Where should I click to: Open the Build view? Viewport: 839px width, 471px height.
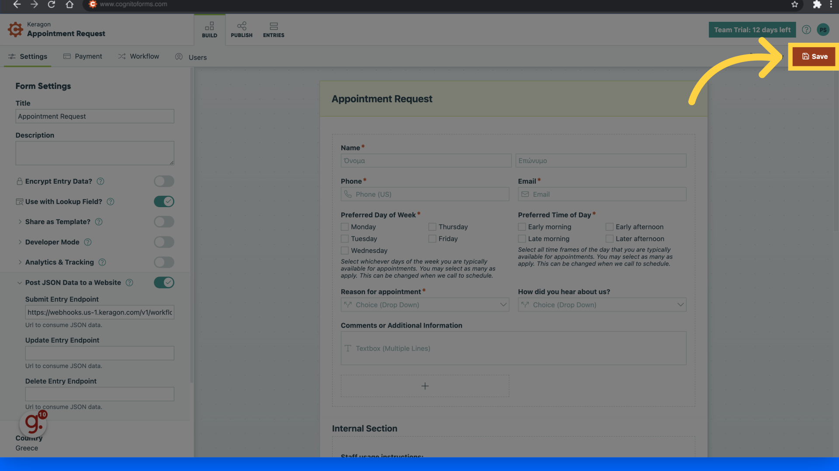210,29
